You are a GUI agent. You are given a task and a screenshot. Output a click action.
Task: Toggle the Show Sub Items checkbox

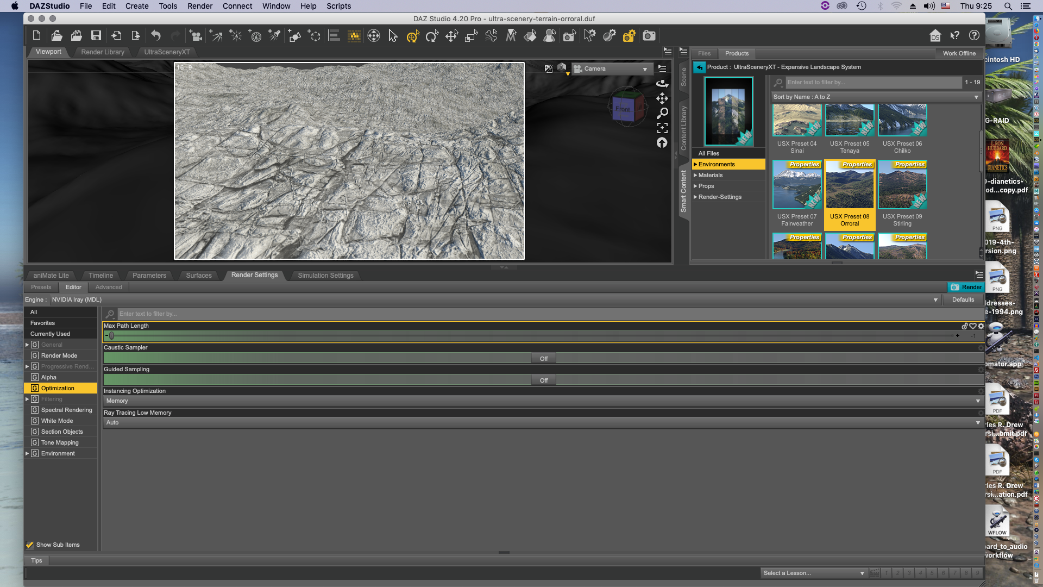click(30, 545)
